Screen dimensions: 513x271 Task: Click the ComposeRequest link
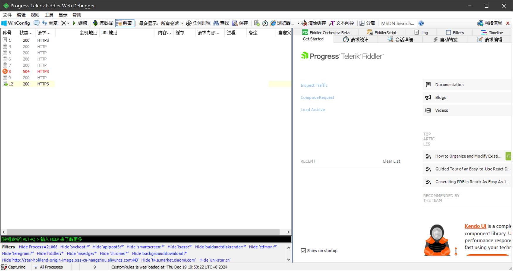317,98
